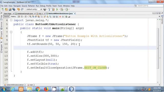Open the Properties side panel on right
This screenshot has width=164, height=92.
point(162,19)
